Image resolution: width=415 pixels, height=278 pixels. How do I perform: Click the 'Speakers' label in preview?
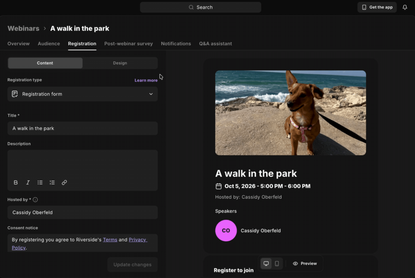click(226, 211)
